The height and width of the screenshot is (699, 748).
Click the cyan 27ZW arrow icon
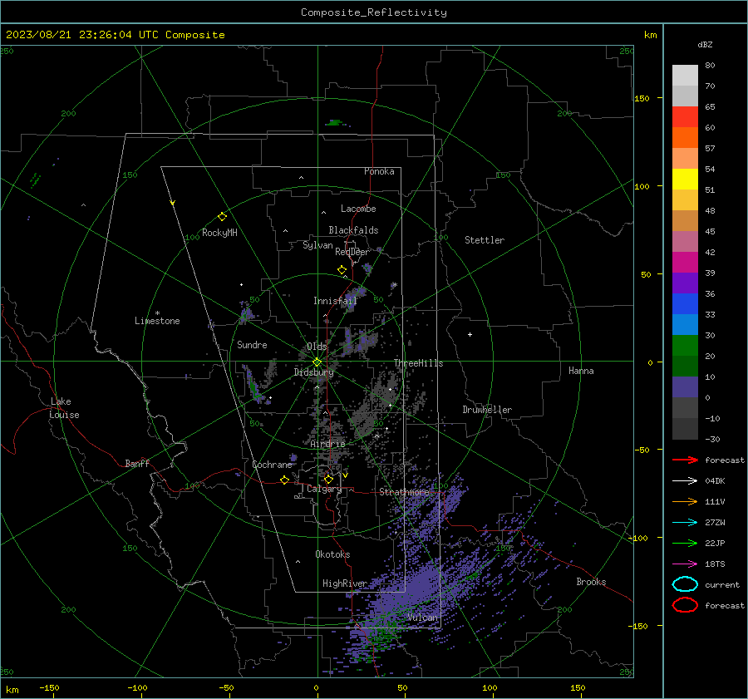[685, 523]
